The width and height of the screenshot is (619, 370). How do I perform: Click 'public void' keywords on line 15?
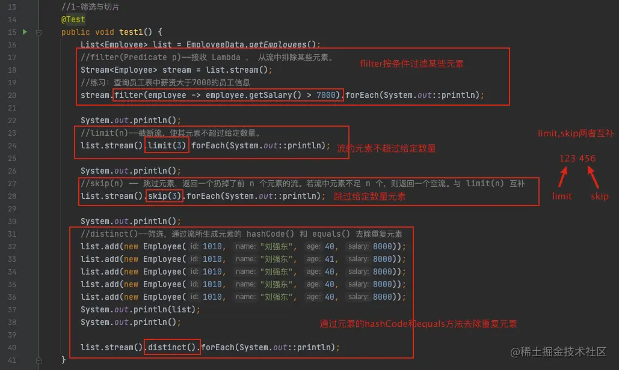[x=88, y=32]
